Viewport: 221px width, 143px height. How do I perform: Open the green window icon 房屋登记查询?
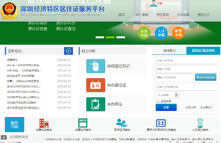coord(83,123)
